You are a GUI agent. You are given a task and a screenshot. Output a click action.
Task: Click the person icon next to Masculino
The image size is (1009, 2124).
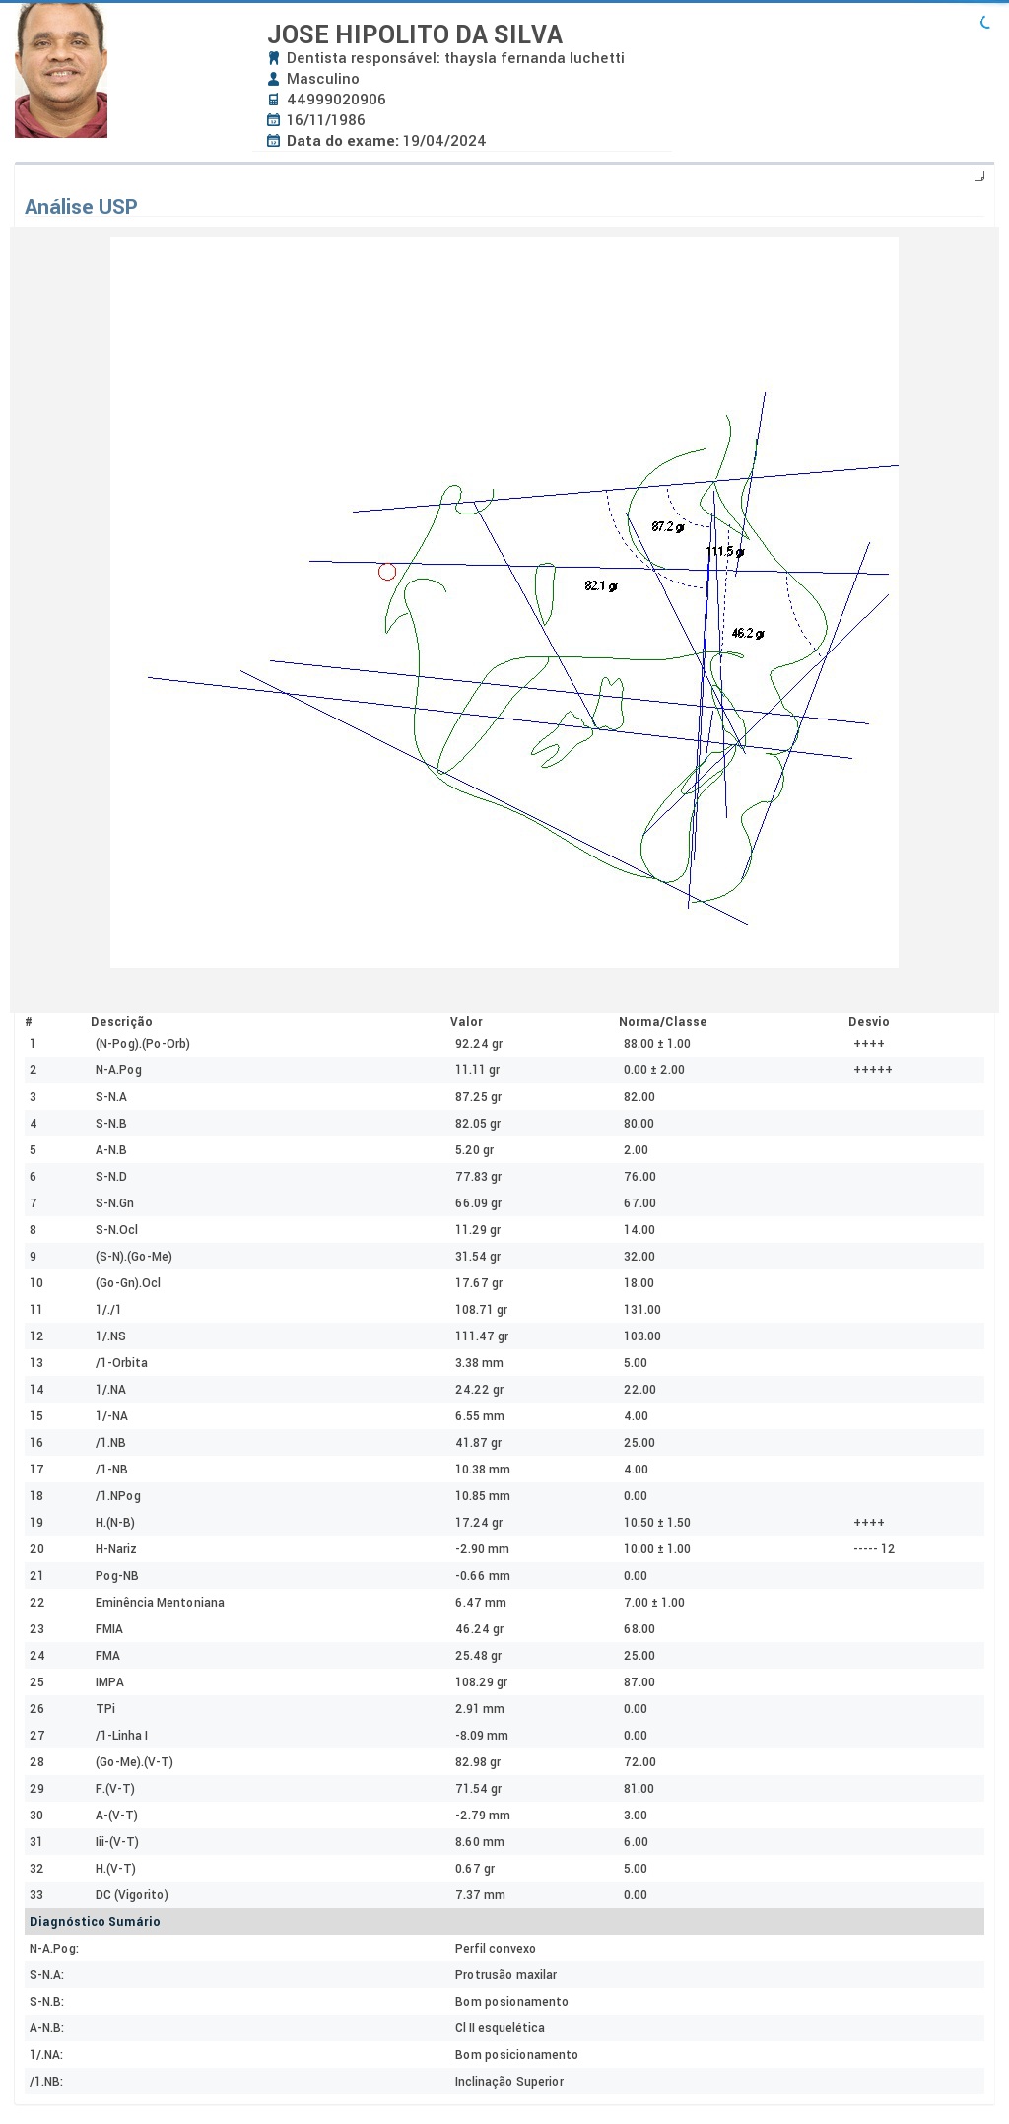pyautogui.click(x=274, y=79)
